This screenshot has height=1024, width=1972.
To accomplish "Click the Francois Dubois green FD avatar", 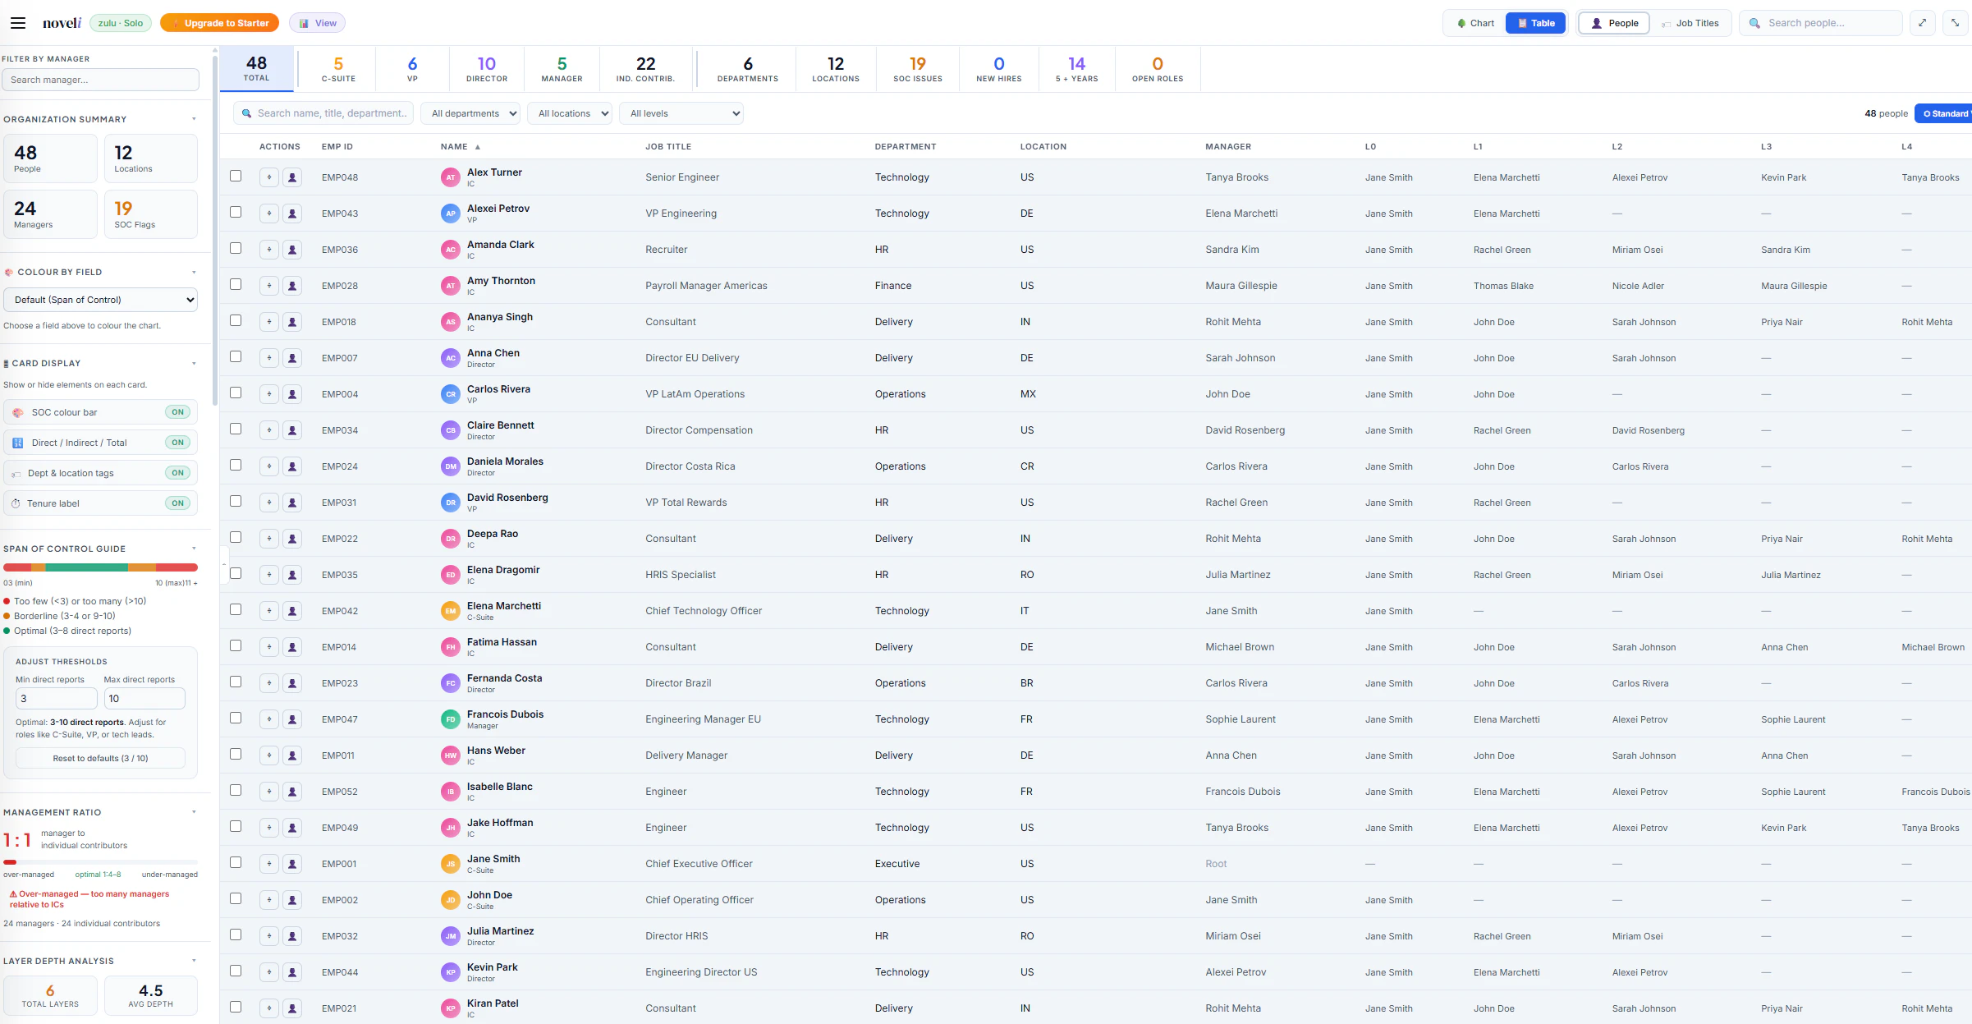I will [450, 719].
